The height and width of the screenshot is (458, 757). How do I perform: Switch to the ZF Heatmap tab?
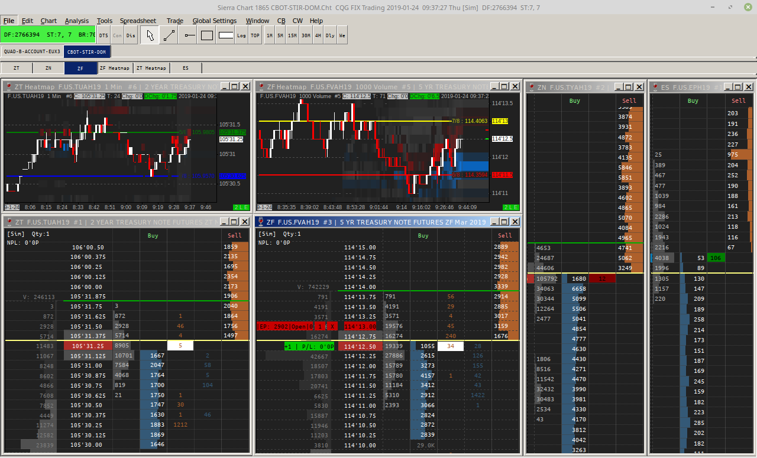[115, 68]
